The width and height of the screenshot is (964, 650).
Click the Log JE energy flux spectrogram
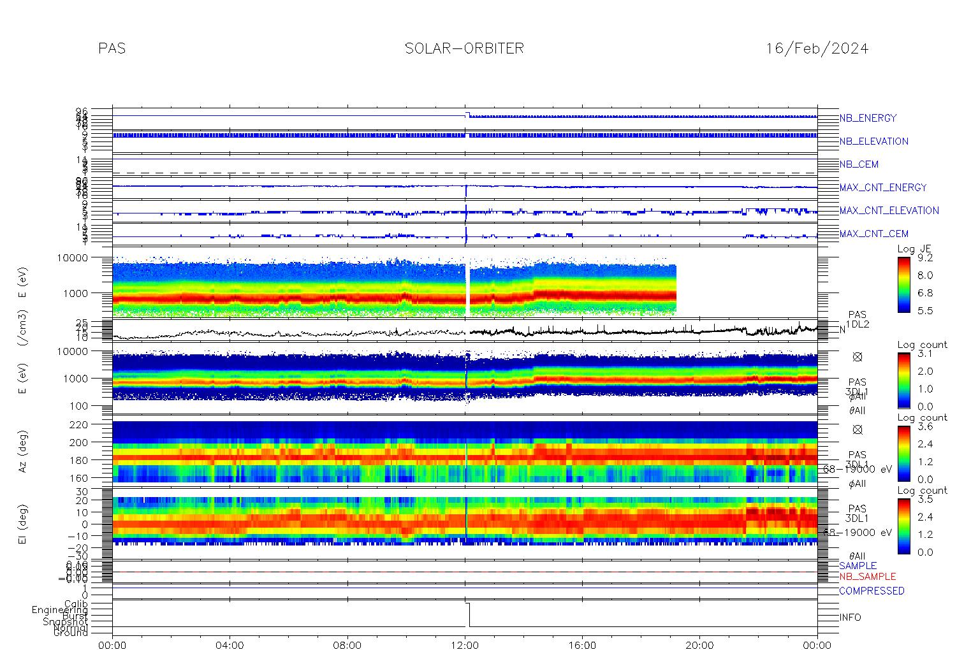pos(394,286)
